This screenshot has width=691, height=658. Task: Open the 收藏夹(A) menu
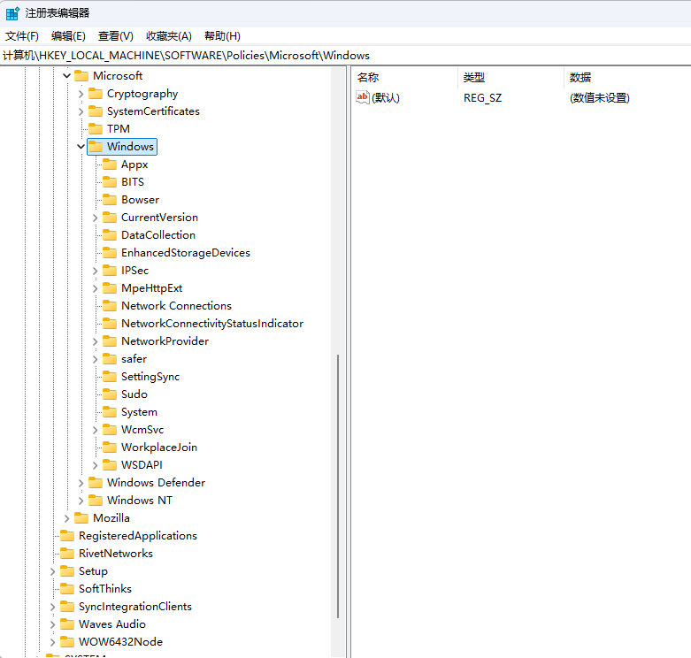click(x=169, y=36)
